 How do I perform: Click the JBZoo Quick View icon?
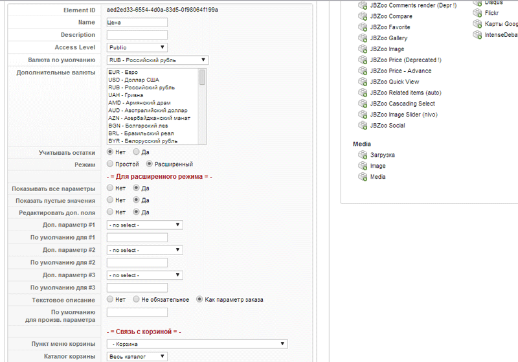363,82
